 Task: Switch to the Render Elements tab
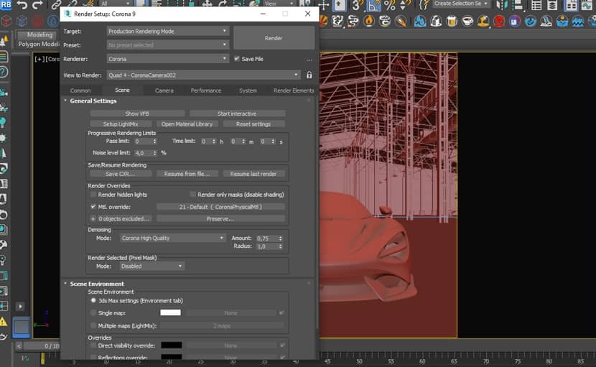click(294, 90)
